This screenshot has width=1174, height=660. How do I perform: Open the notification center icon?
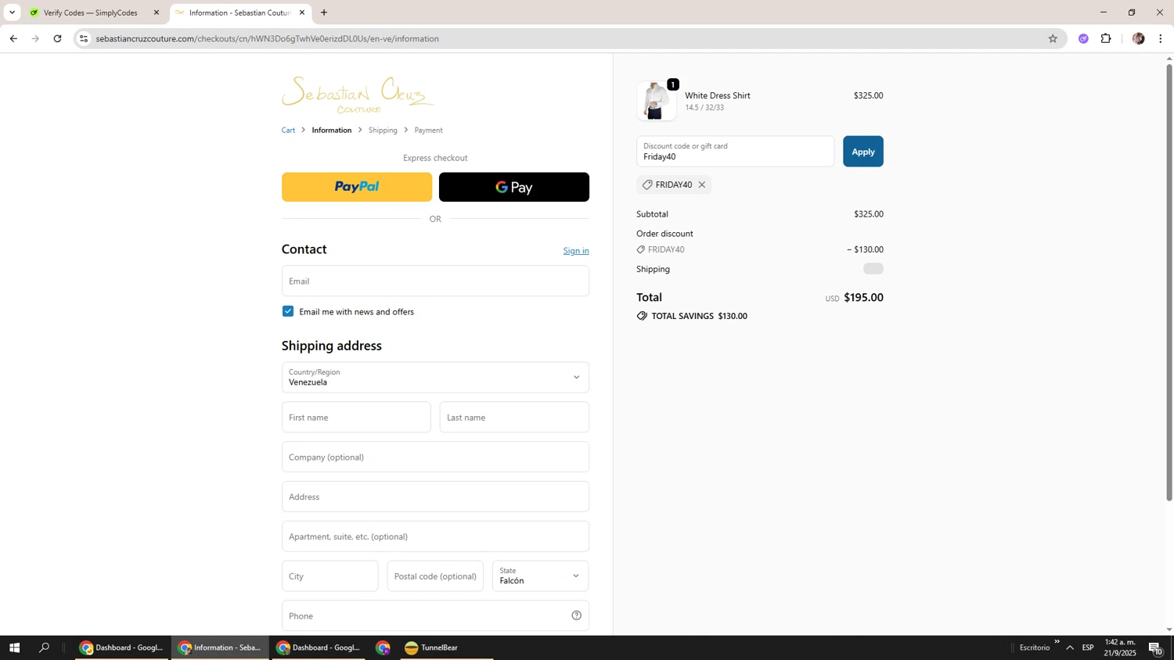click(x=1155, y=647)
